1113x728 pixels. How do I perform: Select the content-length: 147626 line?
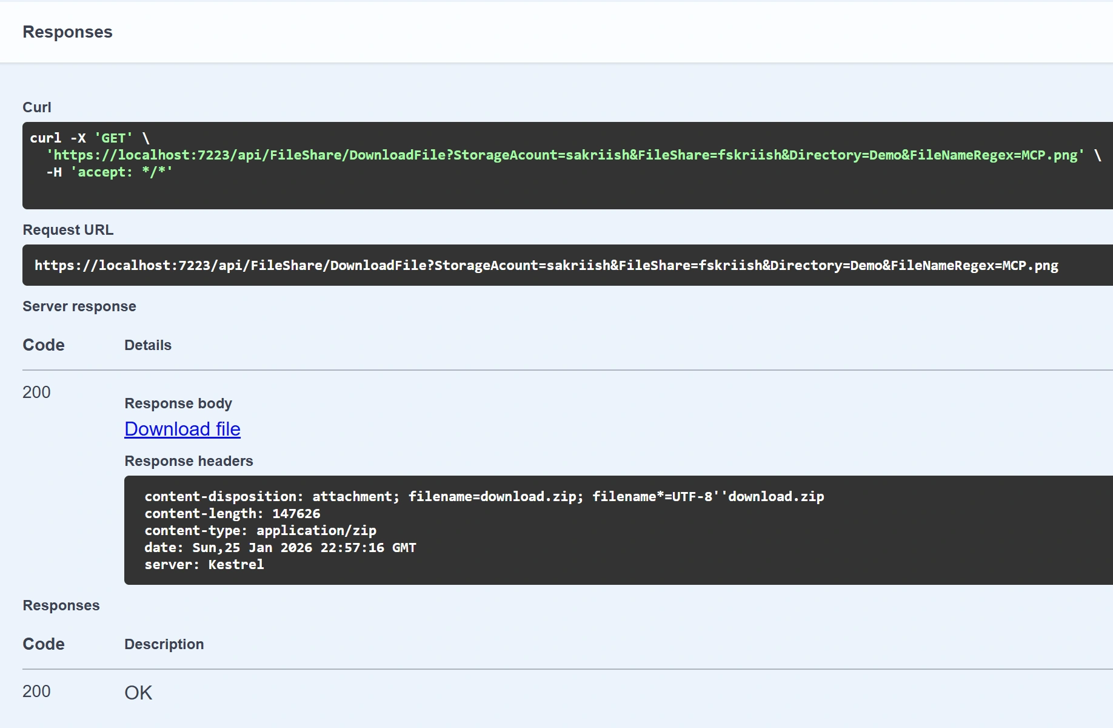click(x=232, y=513)
